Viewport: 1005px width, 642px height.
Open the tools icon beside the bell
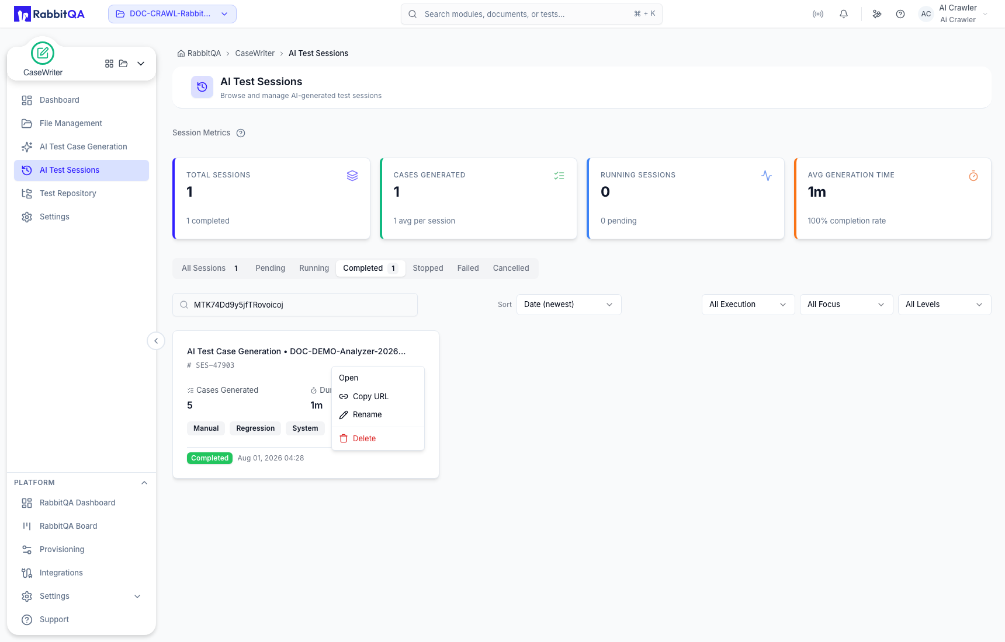coord(877,14)
